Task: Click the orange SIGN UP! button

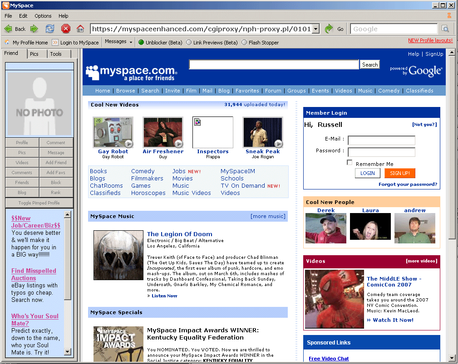Action: click(399, 173)
